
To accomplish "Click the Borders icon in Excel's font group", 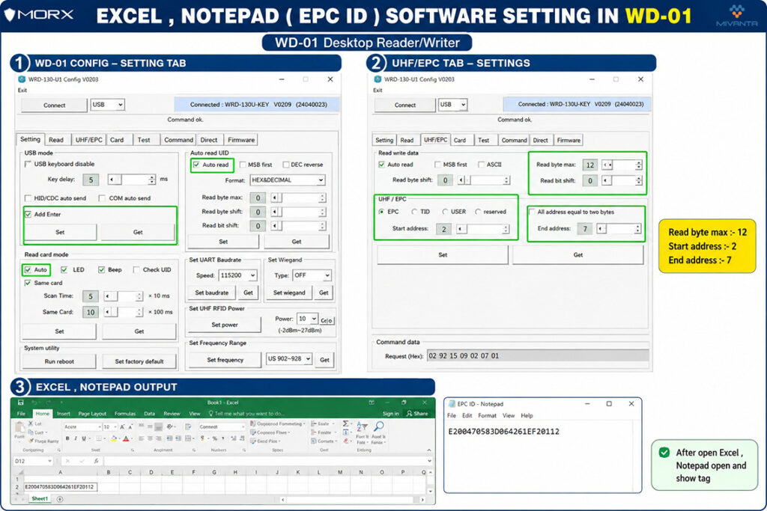I will tap(99, 438).
